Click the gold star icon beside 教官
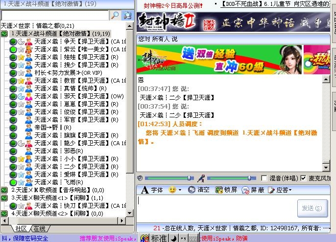Viewport: 336px width, 242px height. [21, 81]
